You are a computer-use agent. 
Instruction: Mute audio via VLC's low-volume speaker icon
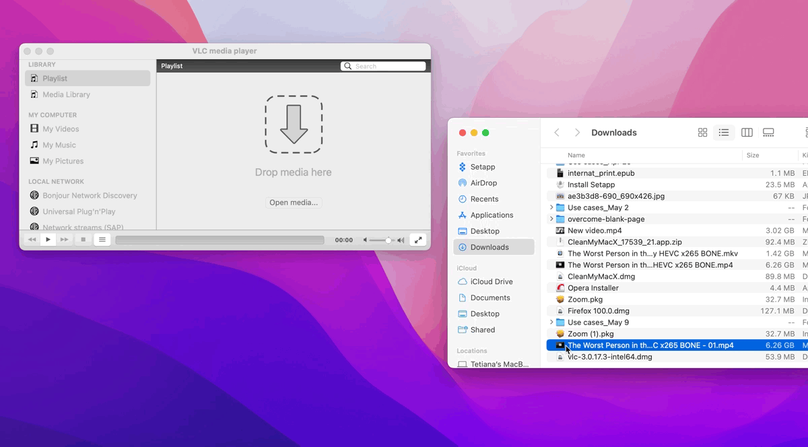pos(366,240)
